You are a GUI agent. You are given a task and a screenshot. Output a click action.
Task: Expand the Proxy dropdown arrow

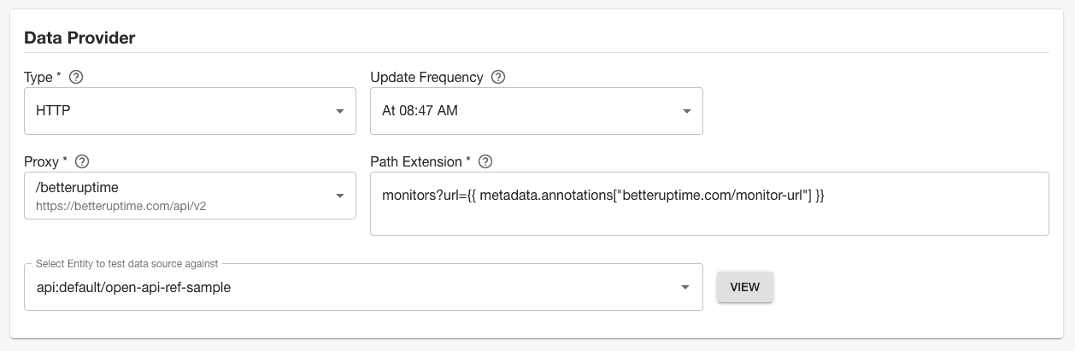[339, 196]
